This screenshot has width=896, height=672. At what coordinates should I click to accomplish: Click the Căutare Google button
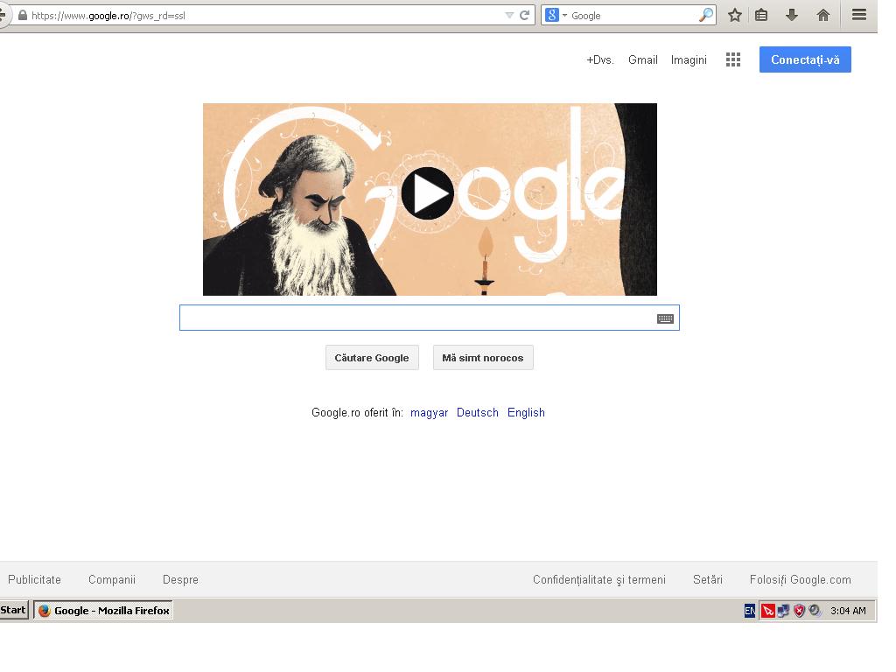[x=372, y=358]
